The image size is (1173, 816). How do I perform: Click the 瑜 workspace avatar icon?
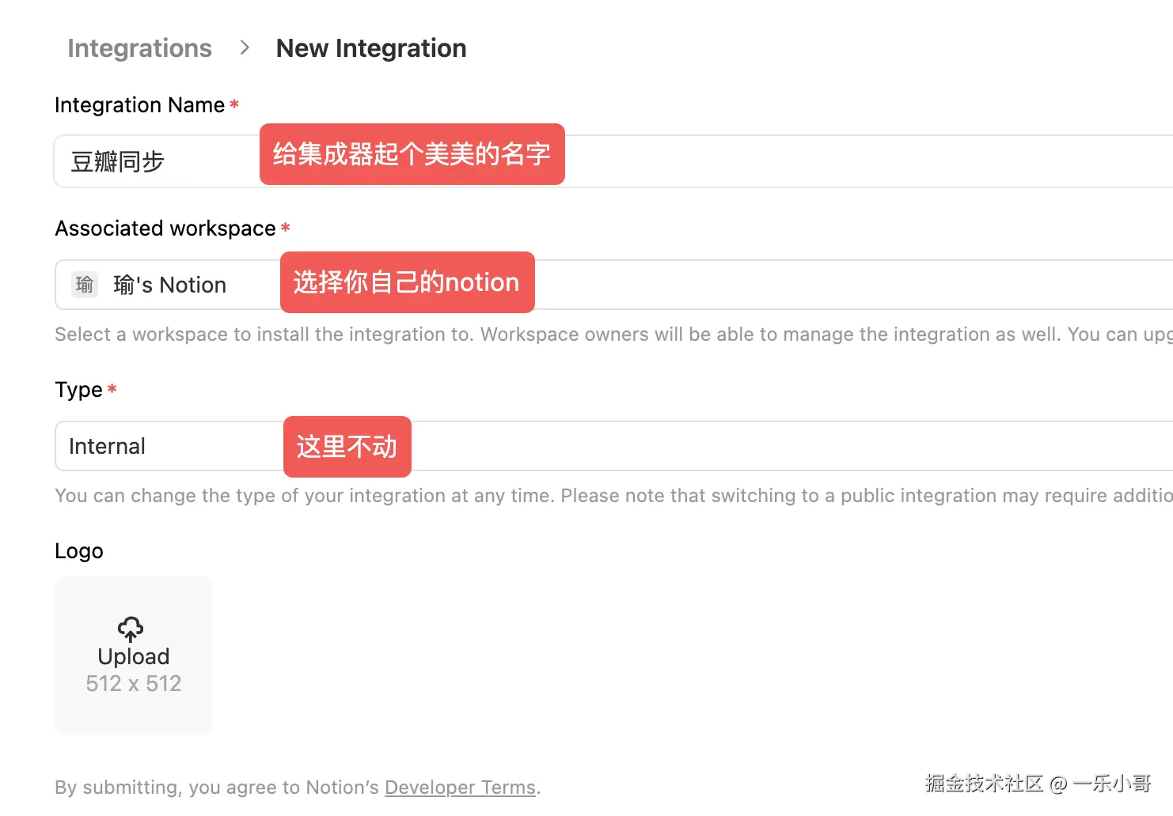click(x=85, y=285)
